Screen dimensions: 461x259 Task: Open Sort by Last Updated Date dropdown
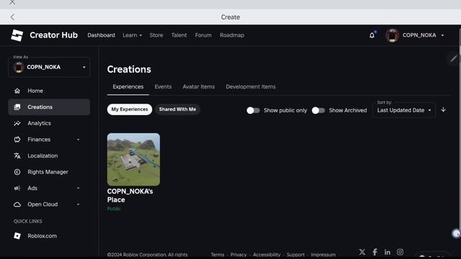[404, 110]
